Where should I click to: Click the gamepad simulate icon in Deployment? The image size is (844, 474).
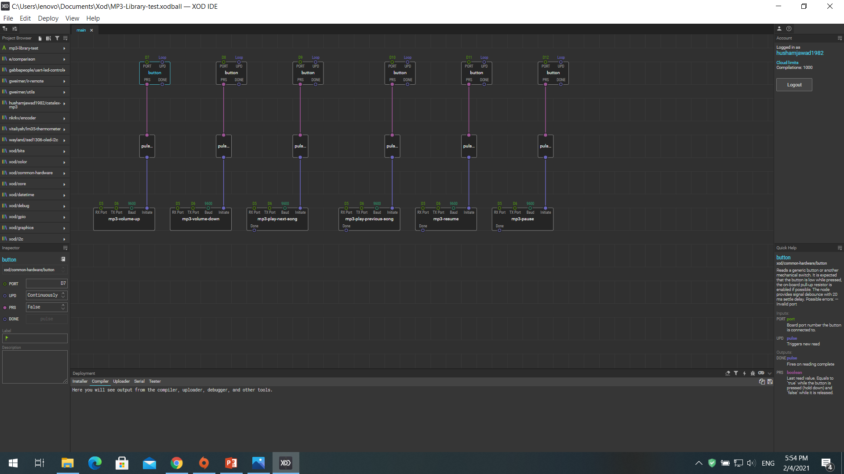click(761, 373)
